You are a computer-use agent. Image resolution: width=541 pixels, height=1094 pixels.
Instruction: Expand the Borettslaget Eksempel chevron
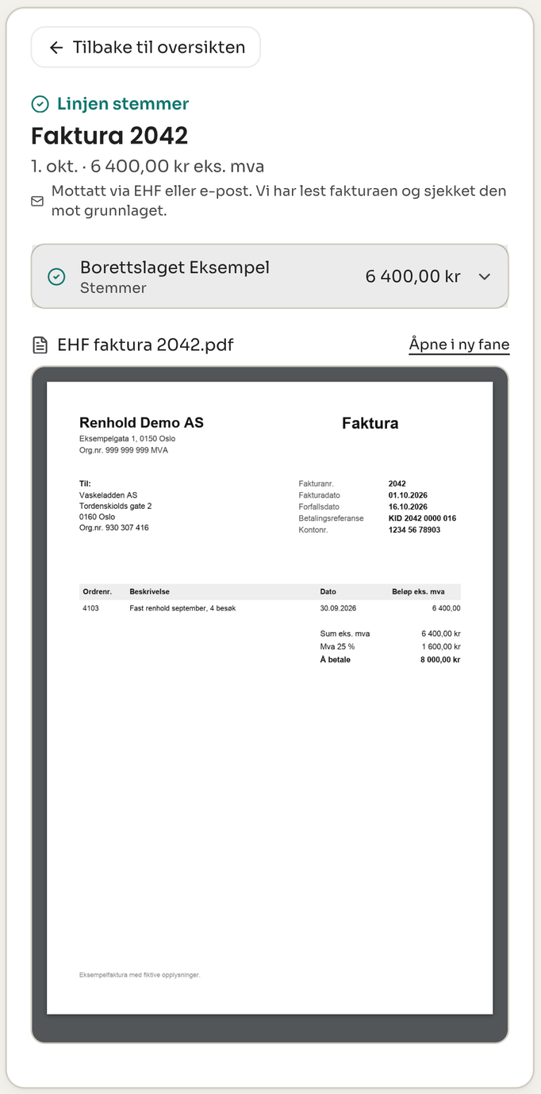(x=485, y=277)
